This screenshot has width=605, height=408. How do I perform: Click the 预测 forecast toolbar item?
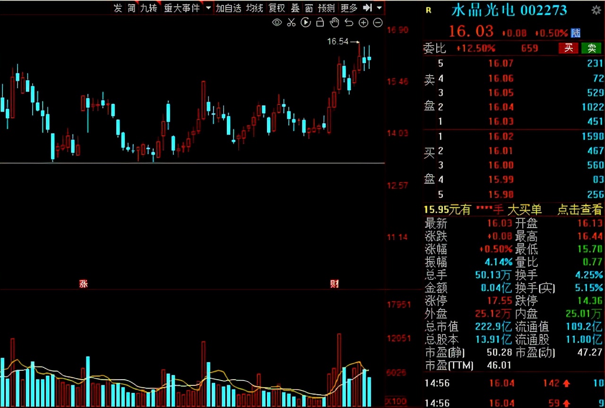pyautogui.click(x=326, y=8)
